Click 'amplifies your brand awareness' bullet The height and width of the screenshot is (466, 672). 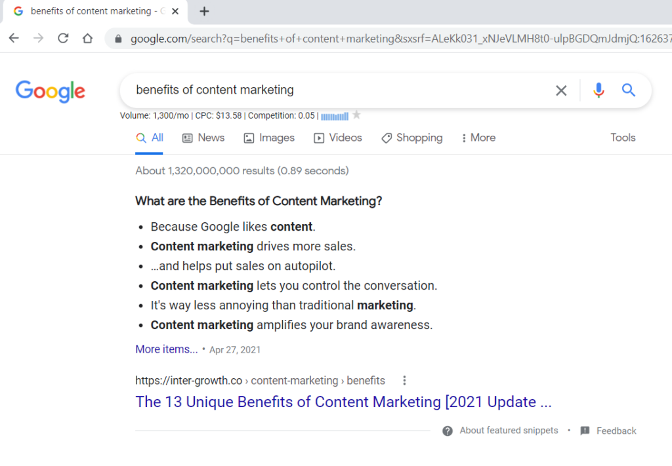pos(291,325)
